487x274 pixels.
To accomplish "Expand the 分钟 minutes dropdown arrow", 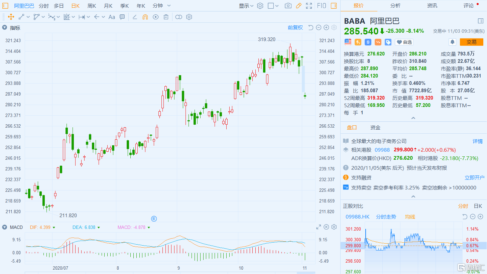I will [x=169, y=6].
